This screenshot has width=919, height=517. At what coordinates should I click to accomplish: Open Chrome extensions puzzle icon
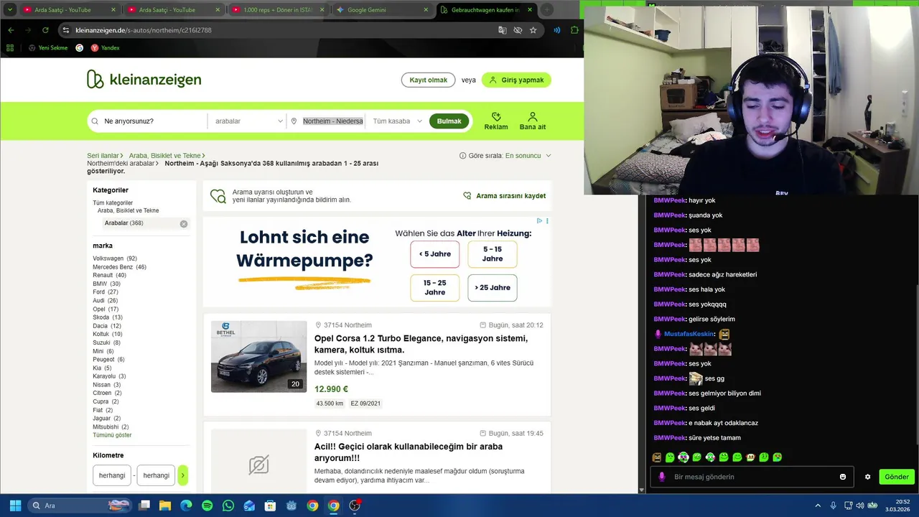tap(574, 30)
